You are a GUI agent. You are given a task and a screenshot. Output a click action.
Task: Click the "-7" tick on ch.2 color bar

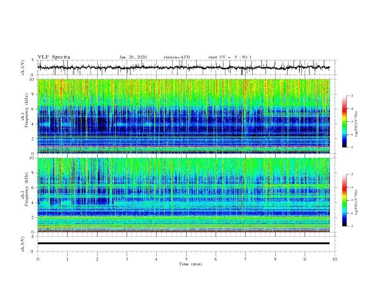[351, 226]
